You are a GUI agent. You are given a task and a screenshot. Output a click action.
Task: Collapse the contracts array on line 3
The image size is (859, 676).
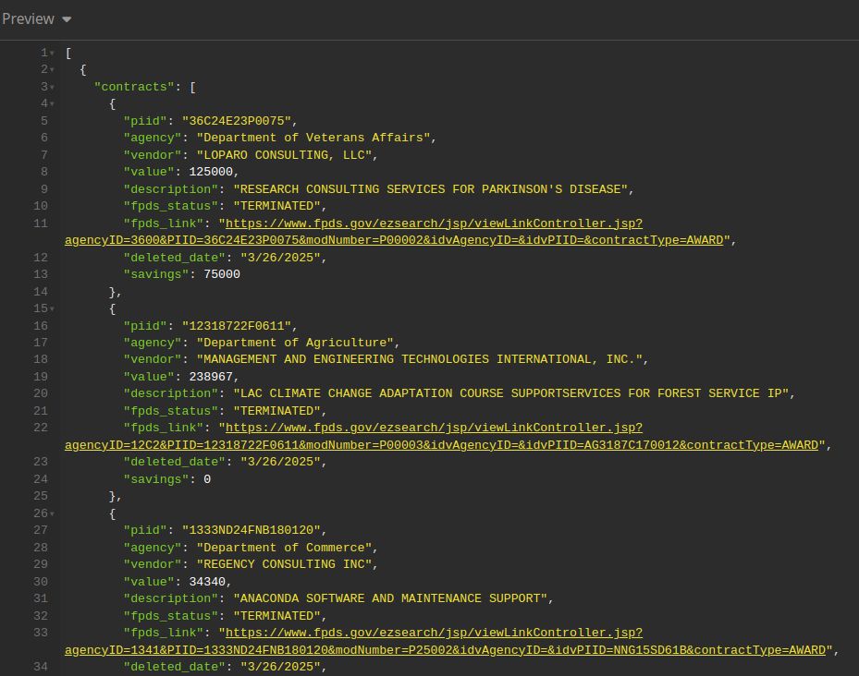tap(54, 87)
